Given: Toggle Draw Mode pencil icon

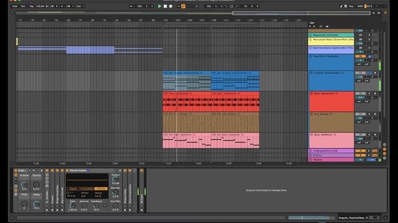Looking at the screenshot, I should [x=341, y=6].
